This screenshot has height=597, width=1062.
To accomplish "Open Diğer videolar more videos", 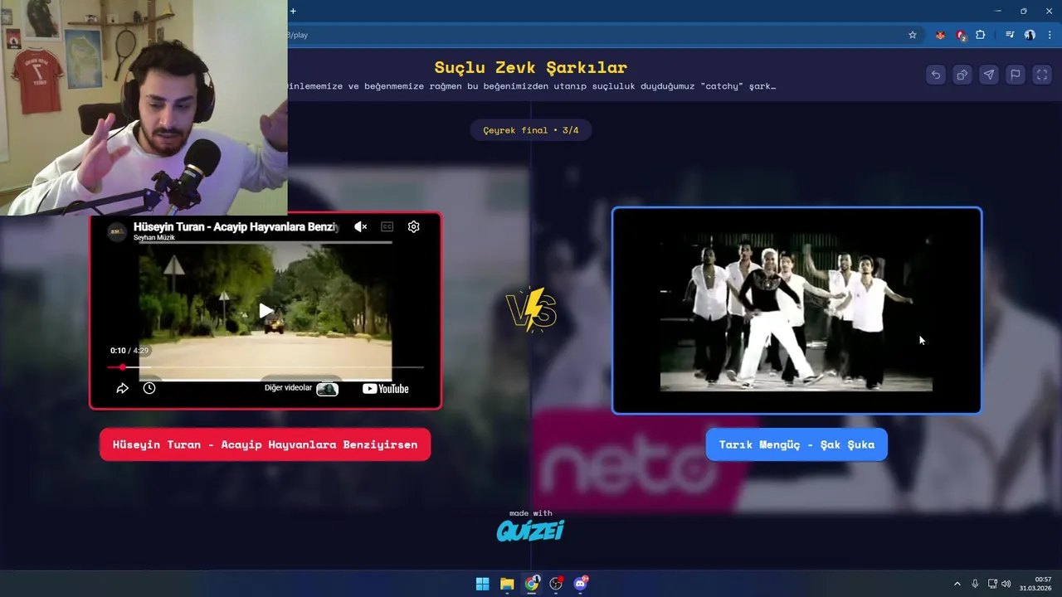I will click(x=301, y=388).
